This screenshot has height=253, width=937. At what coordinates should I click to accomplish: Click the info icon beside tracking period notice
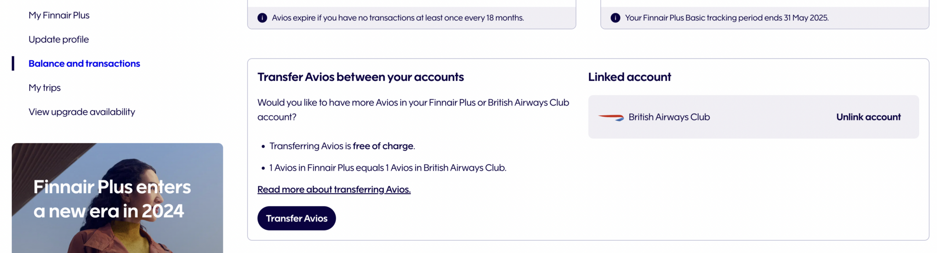click(x=615, y=18)
